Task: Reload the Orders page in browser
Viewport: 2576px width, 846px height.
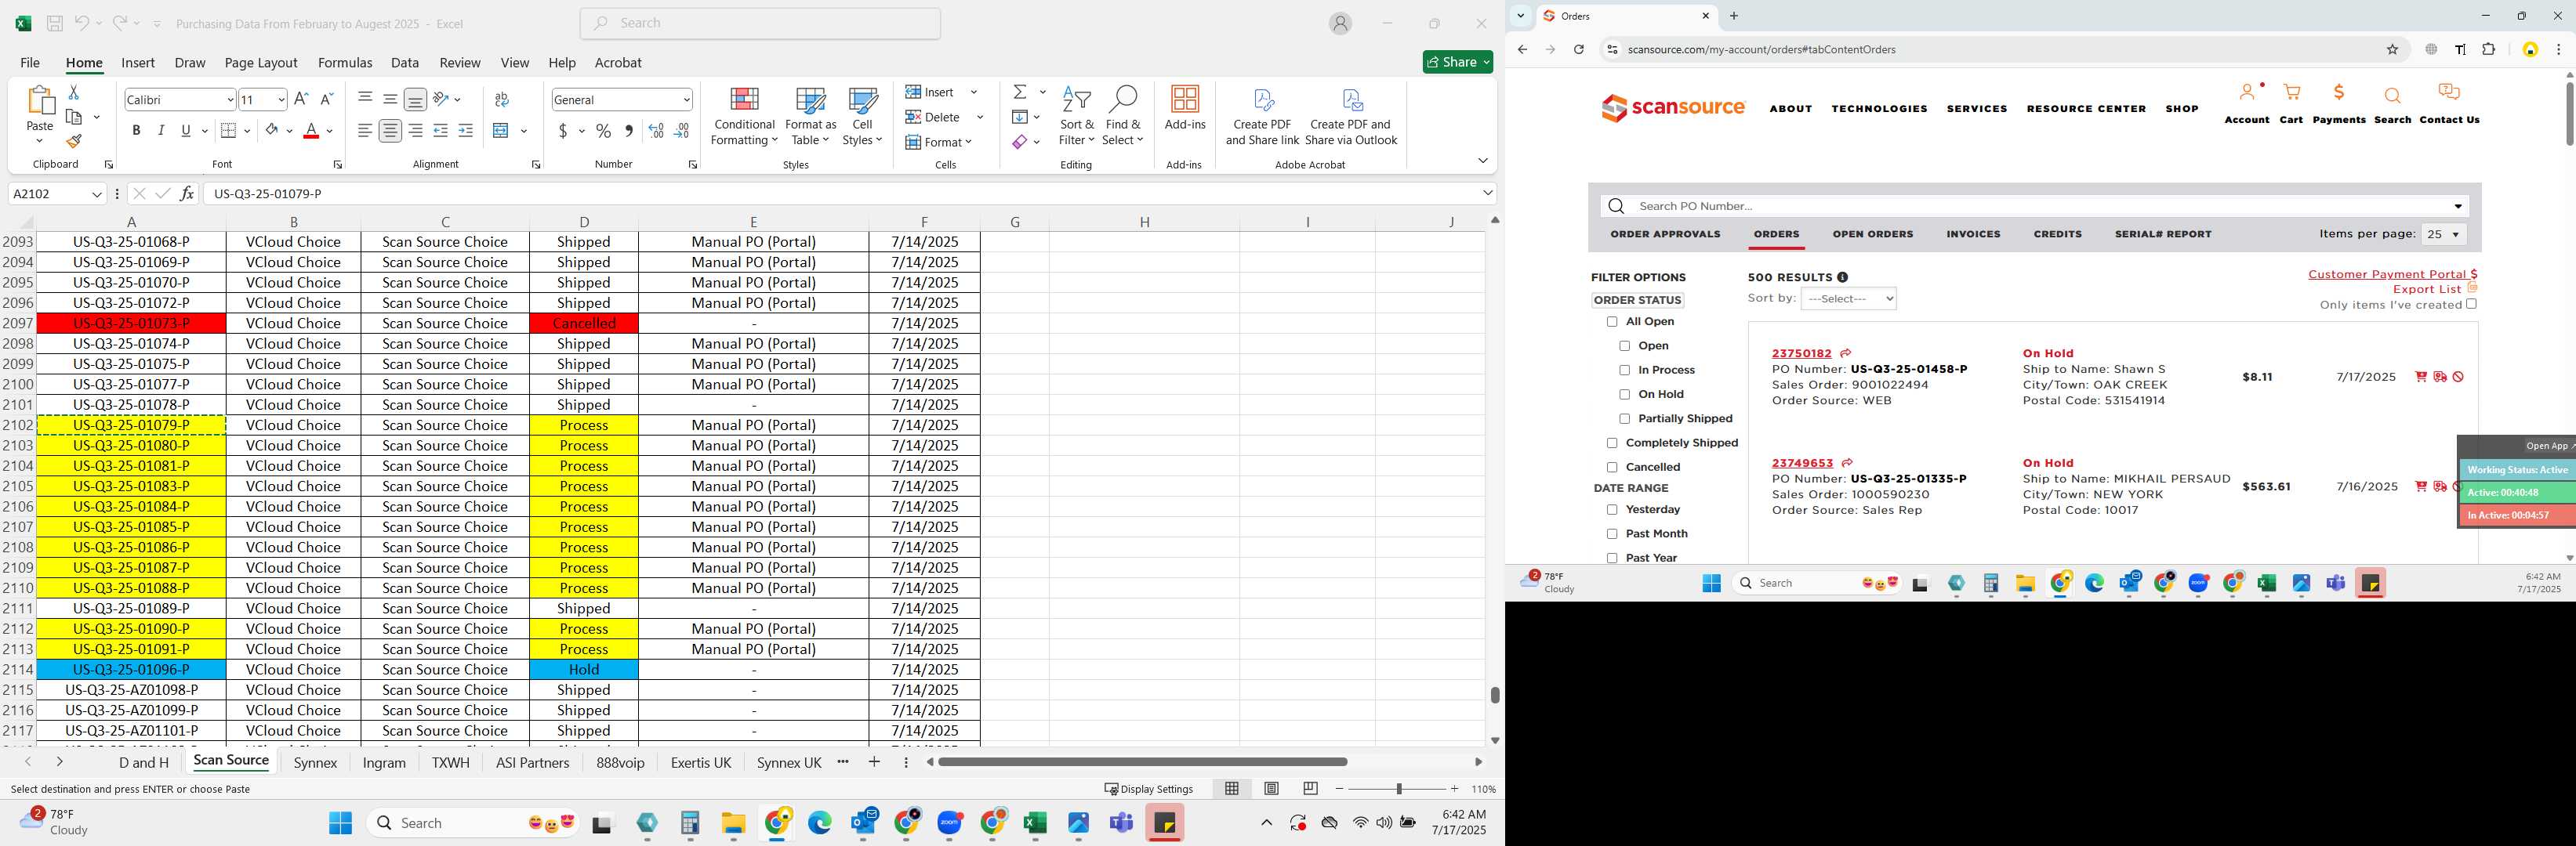Action: pyautogui.click(x=1579, y=49)
